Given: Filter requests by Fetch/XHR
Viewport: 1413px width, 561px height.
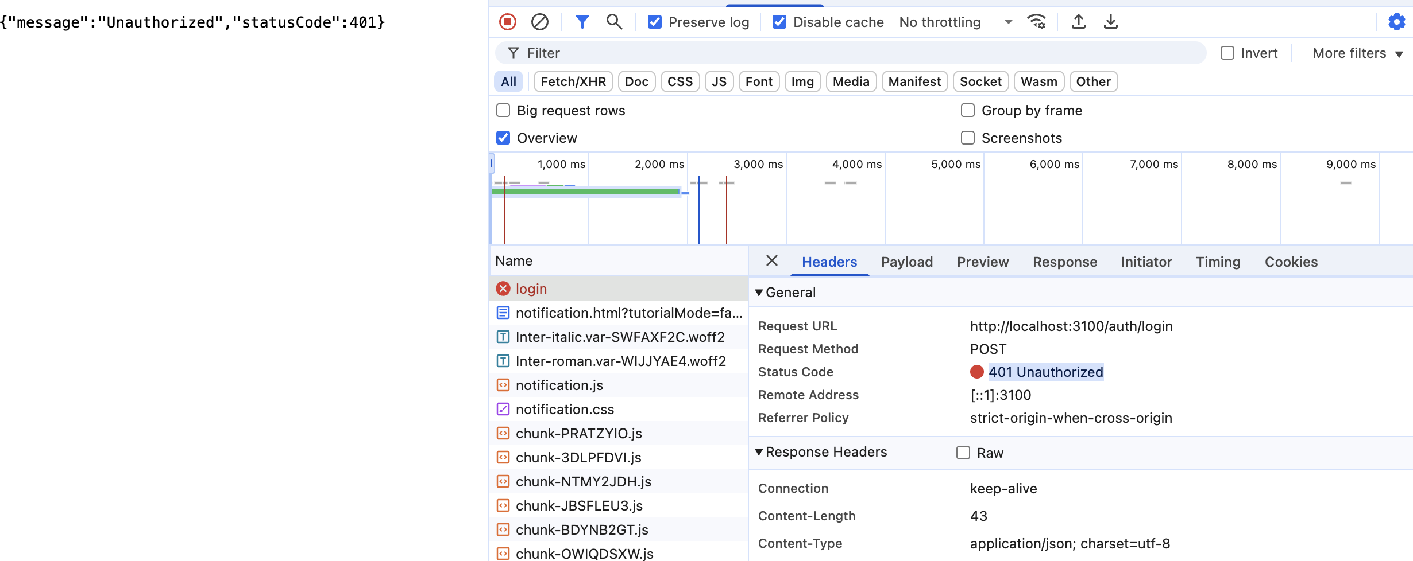Looking at the screenshot, I should point(573,81).
